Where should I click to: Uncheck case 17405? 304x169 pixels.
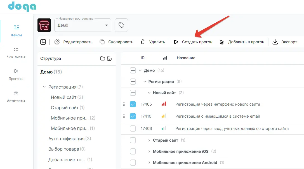click(133, 104)
